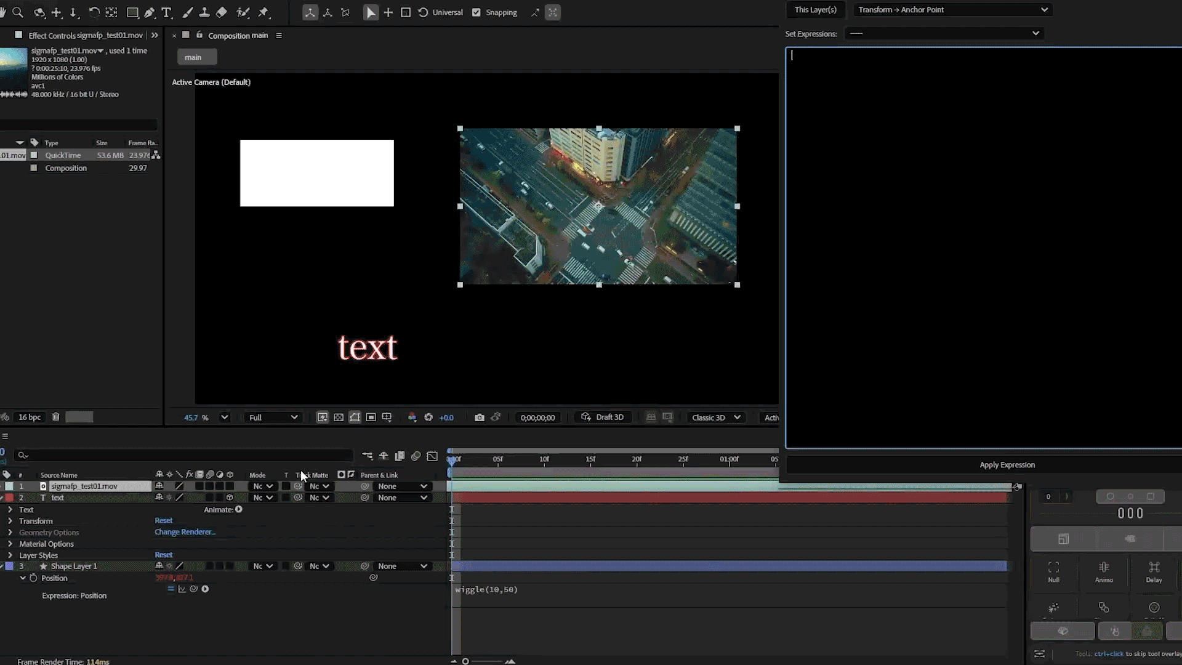The width and height of the screenshot is (1182, 665).
Task: Click the Change Renderer link
Action: click(x=185, y=532)
